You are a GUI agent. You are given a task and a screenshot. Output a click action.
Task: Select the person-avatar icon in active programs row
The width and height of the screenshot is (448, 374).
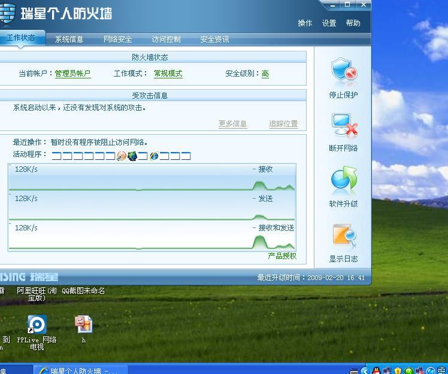[x=122, y=156]
